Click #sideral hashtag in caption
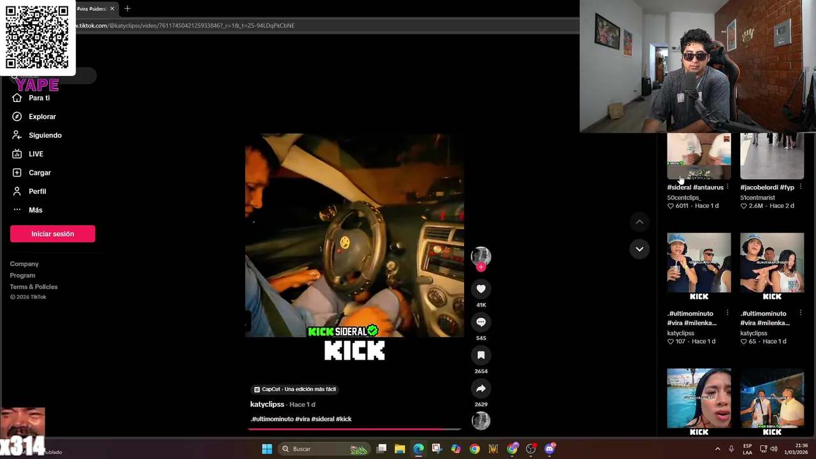The height and width of the screenshot is (459, 816). point(323,419)
